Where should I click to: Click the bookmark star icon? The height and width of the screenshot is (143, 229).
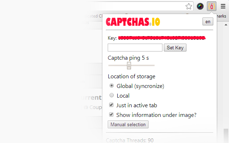(x=189, y=6)
